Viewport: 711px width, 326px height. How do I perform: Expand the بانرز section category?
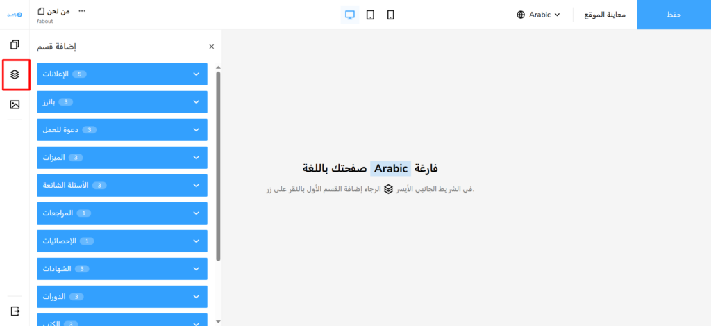[122, 102]
